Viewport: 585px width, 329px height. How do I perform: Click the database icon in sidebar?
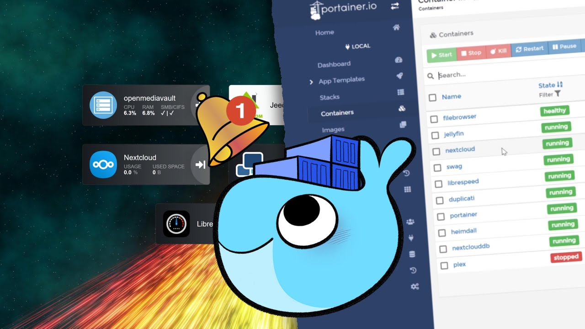(x=412, y=255)
